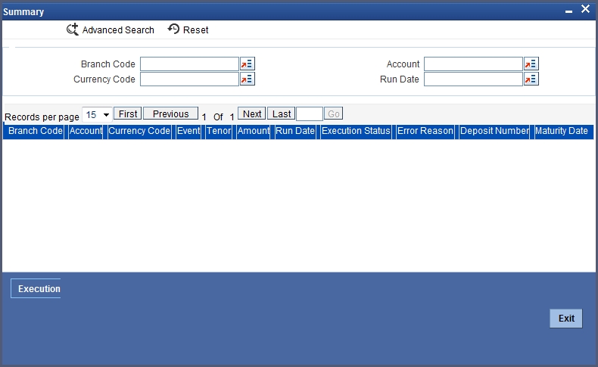The image size is (598, 367).
Task: Sort by Branch Code column header
Action: (x=35, y=131)
